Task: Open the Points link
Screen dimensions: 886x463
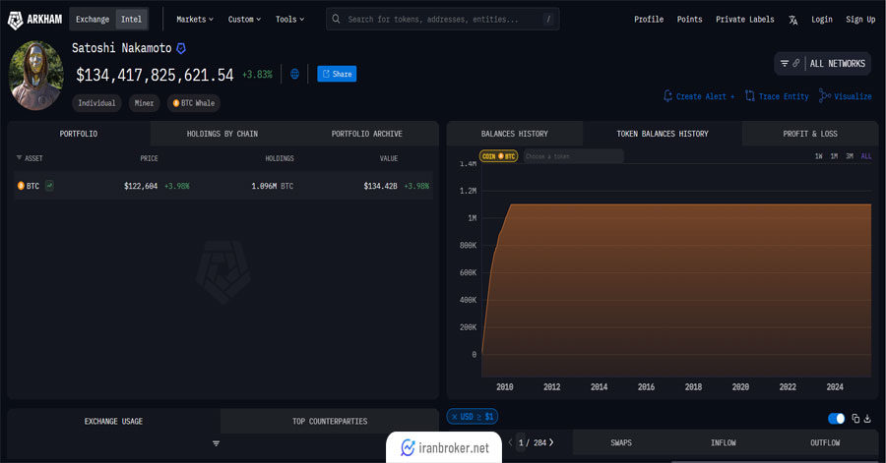Action: 689,20
